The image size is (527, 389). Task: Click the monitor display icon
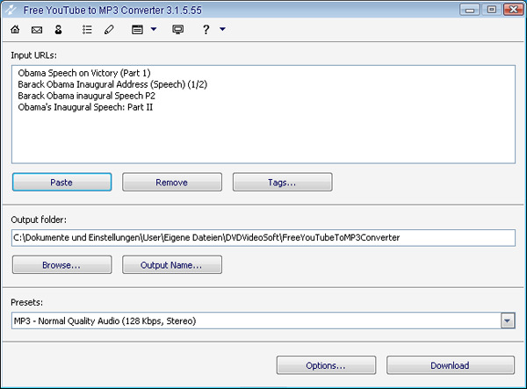click(x=178, y=30)
